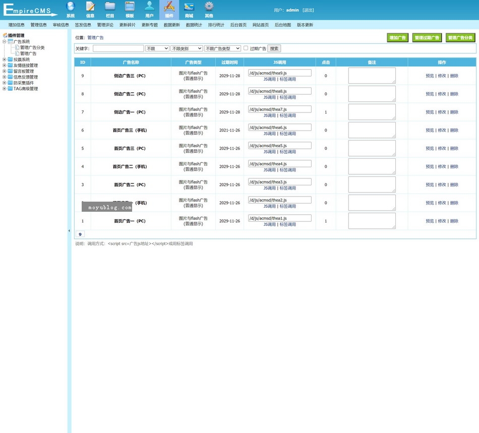Expand the 信息反馈管理 tree node

pos(4,77)
